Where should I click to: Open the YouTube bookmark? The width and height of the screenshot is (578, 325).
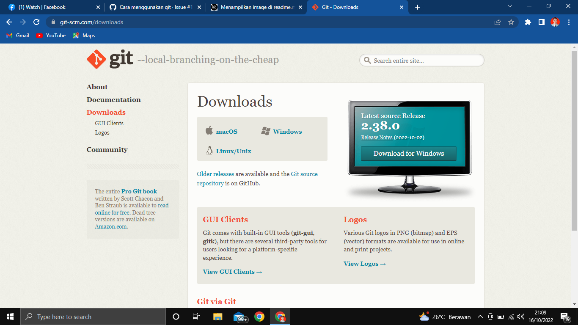[x=51, y=36]
